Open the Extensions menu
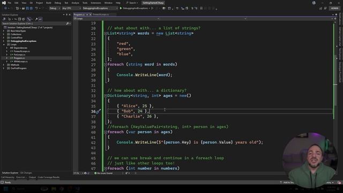The width and height of the screenshot is (343, 193). 96,3
